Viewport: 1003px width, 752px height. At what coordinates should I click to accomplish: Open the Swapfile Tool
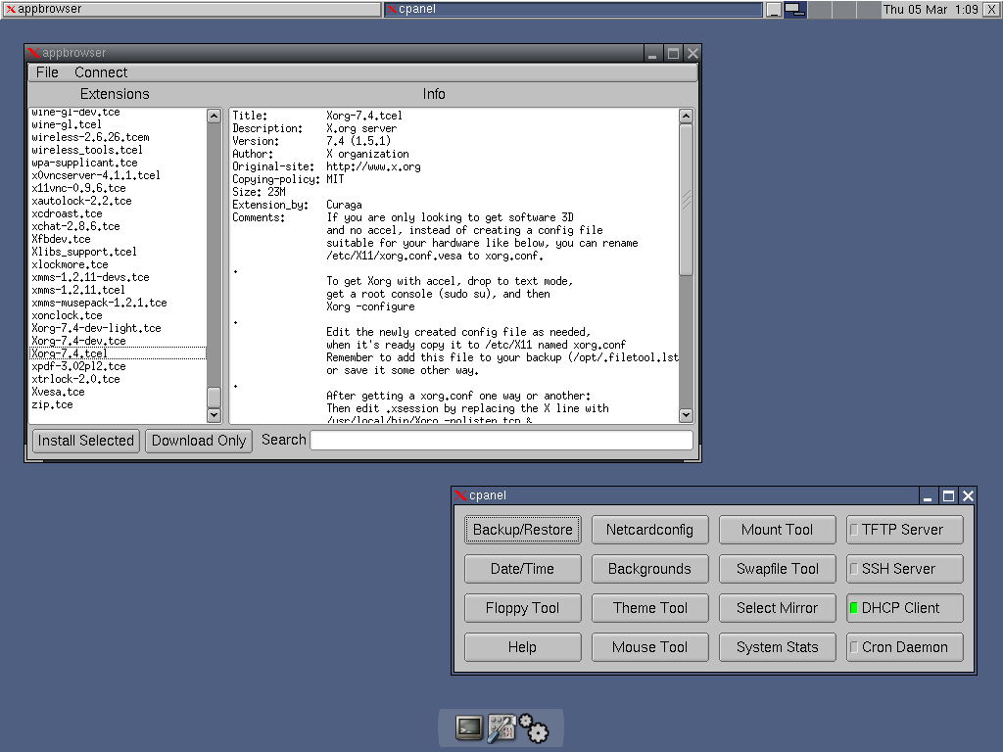(777, 569)
